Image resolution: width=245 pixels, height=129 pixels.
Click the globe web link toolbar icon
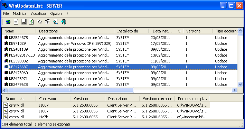8,22
